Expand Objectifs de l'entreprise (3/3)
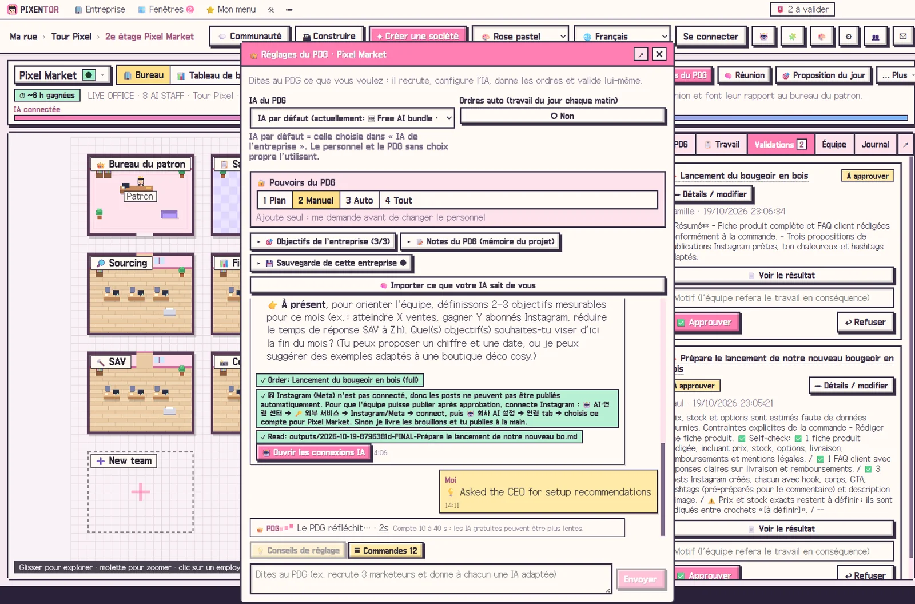The width and height of the screenshot is (915, 604). (x=323, y=241)
